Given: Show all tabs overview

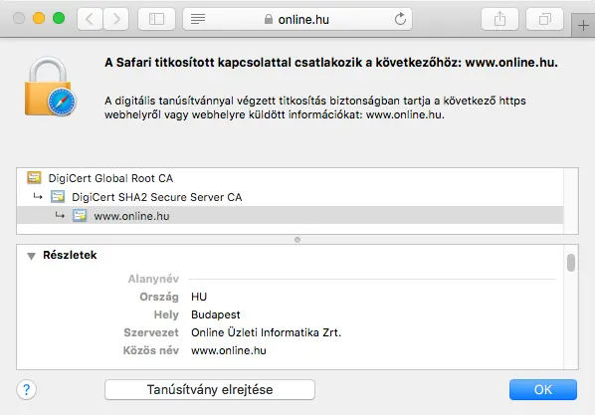Looking at the screenshot, I should click(x=544, y=19).
